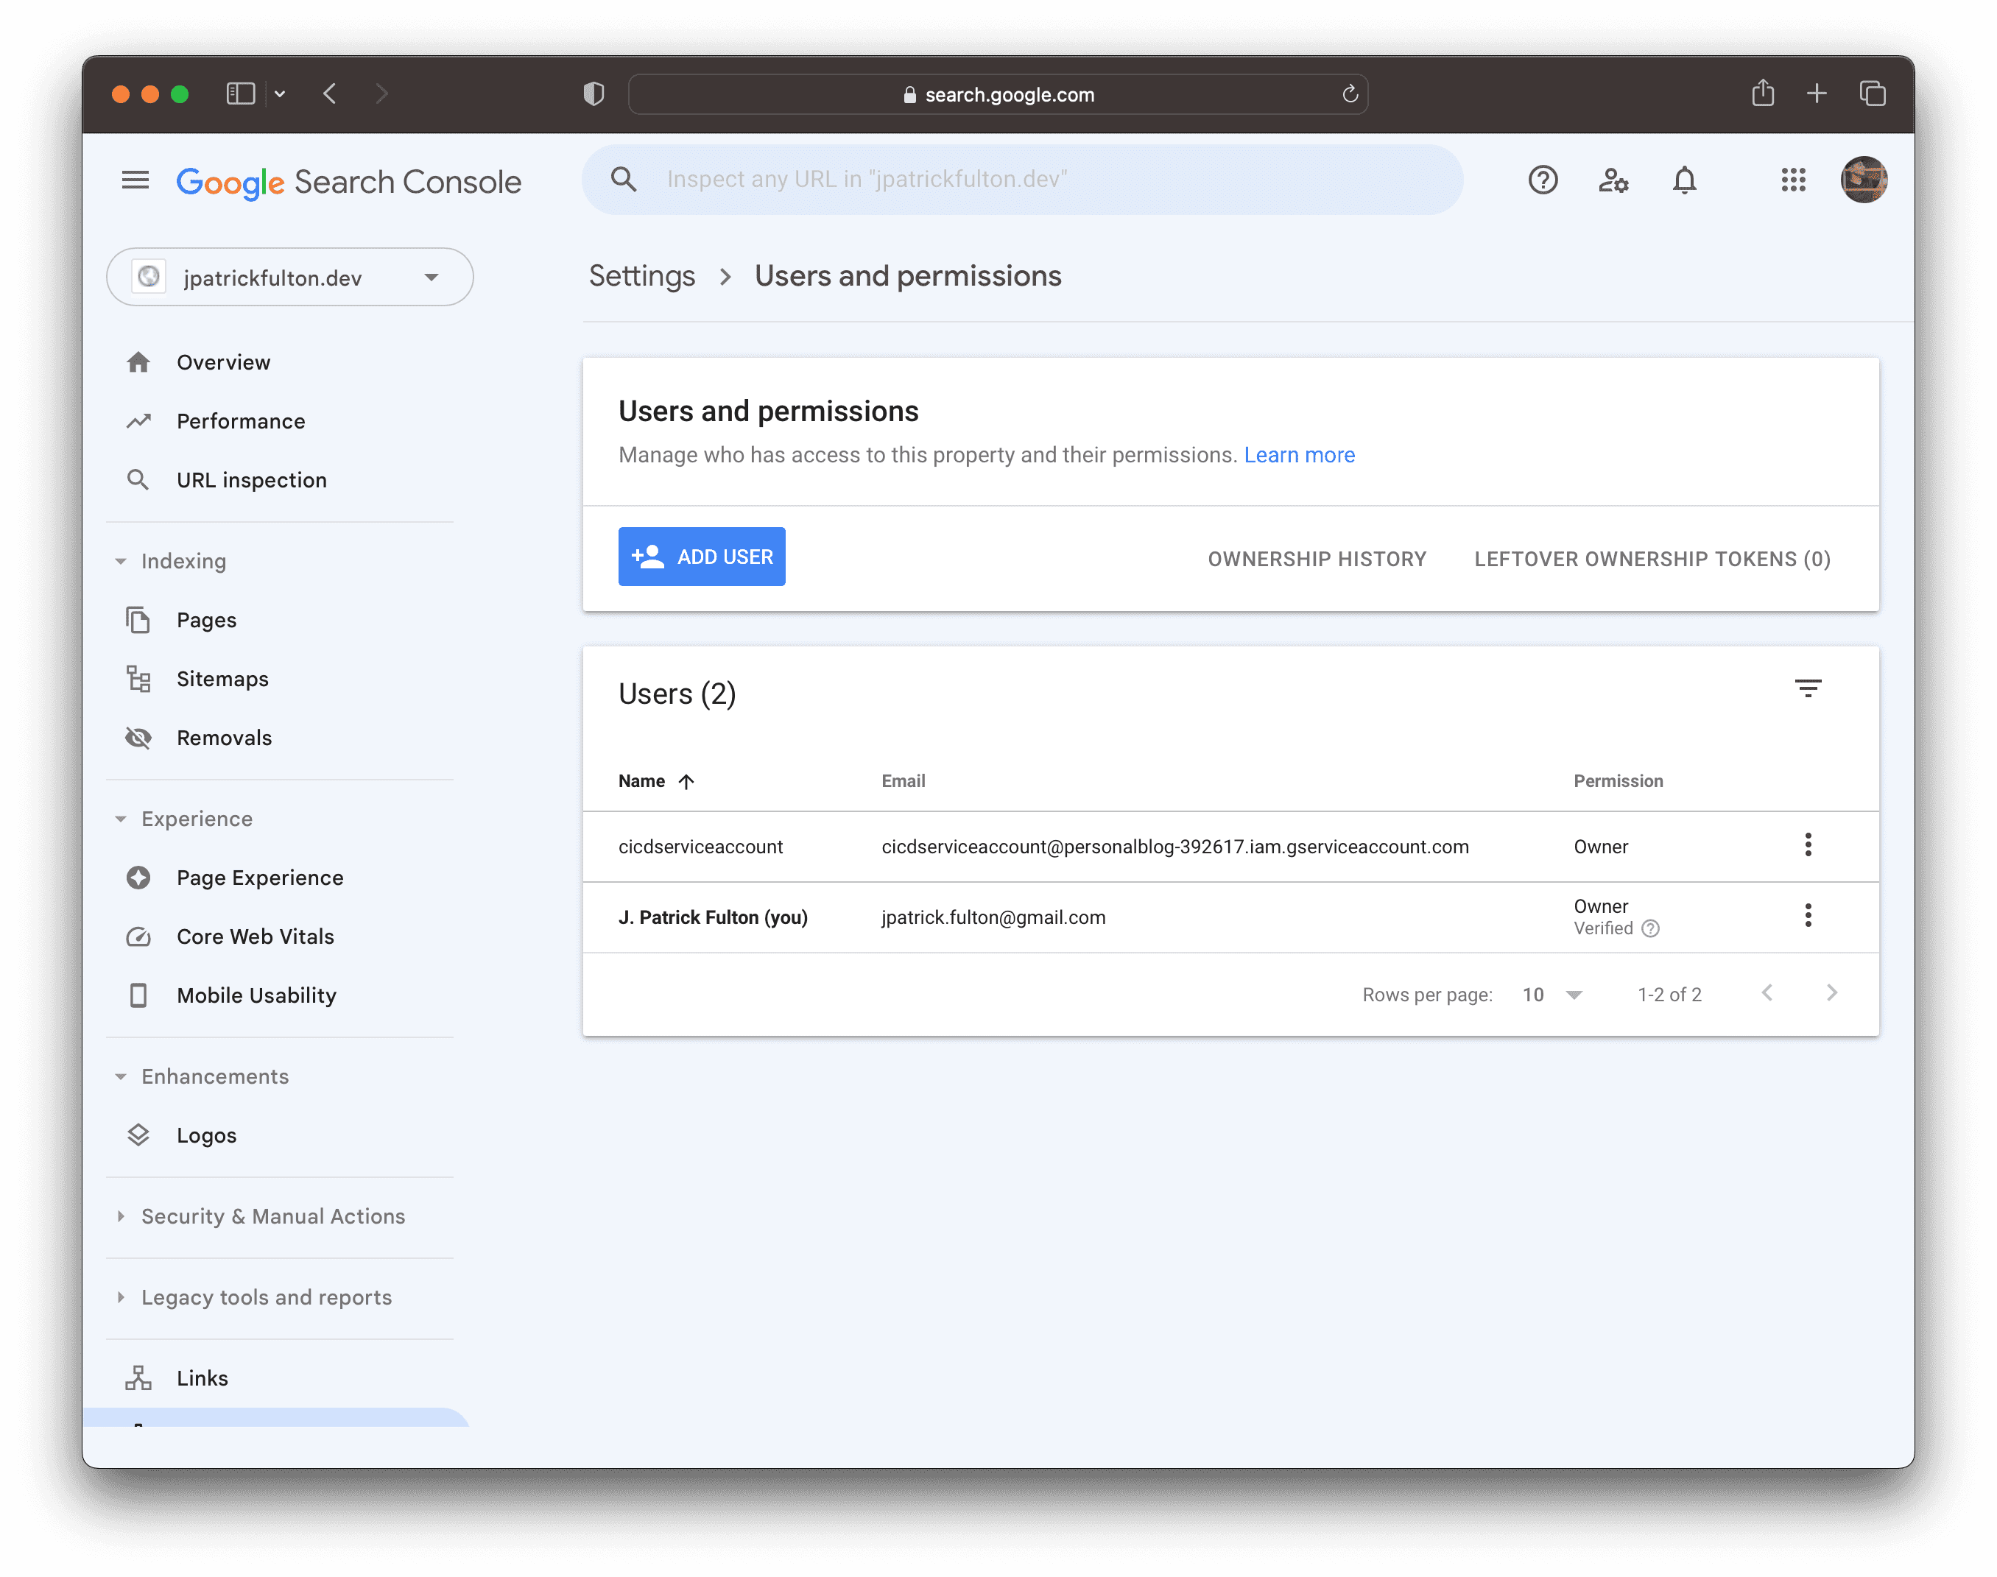Select cicdserviceaccount name cell
The image size is (1997, 1577).
701,847
